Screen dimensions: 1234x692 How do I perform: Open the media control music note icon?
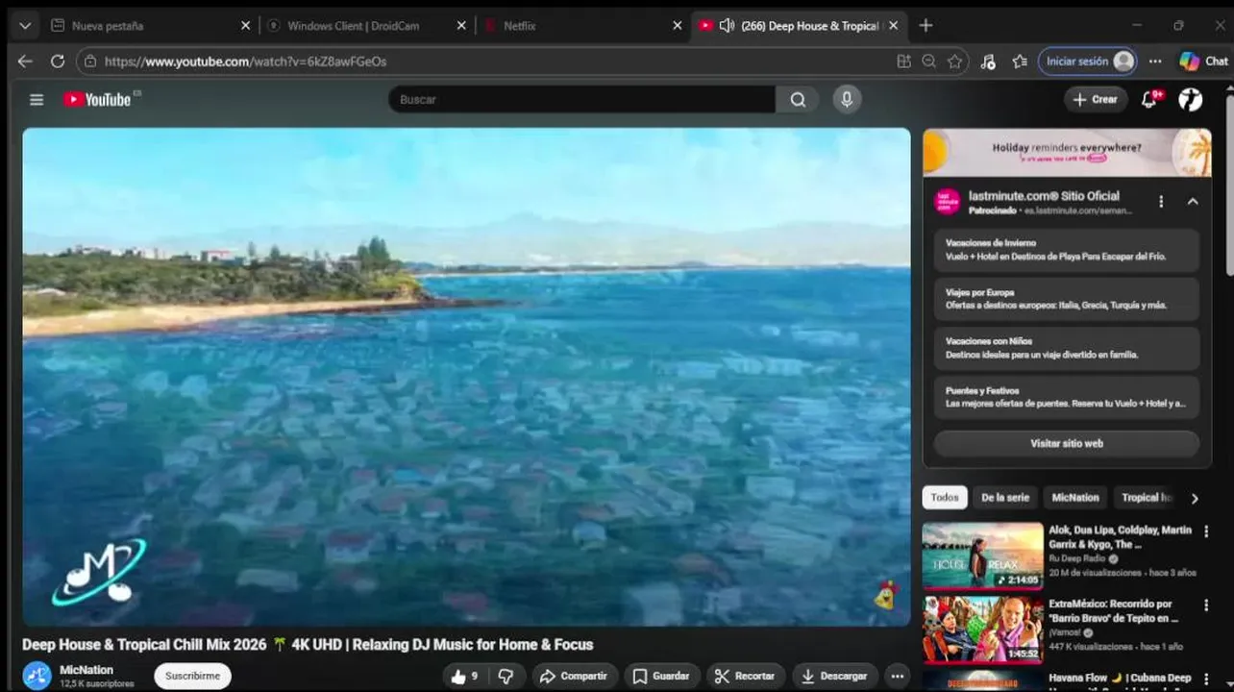988,62
